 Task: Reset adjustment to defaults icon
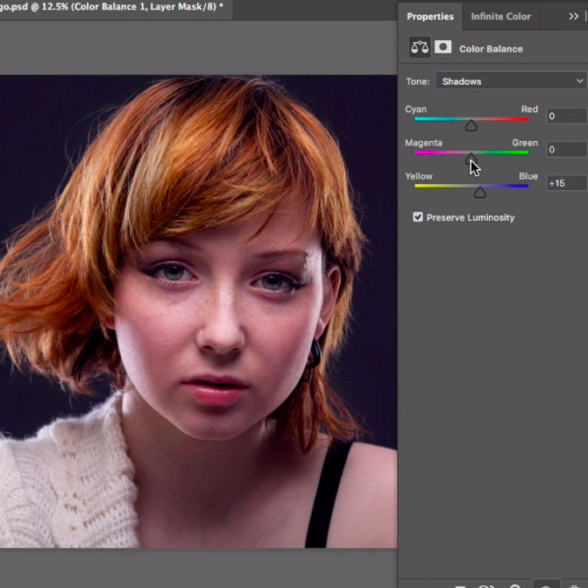pos(515,585)
